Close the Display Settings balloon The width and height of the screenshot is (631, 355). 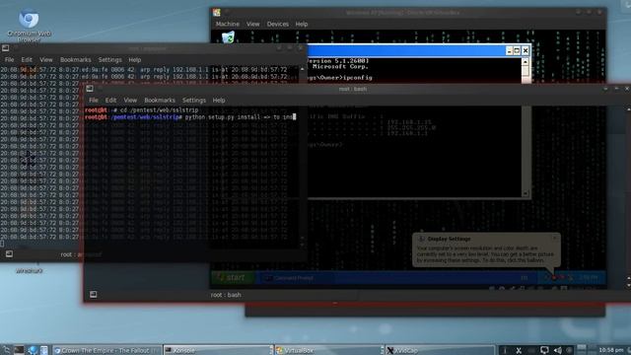[x=554, y=239]
